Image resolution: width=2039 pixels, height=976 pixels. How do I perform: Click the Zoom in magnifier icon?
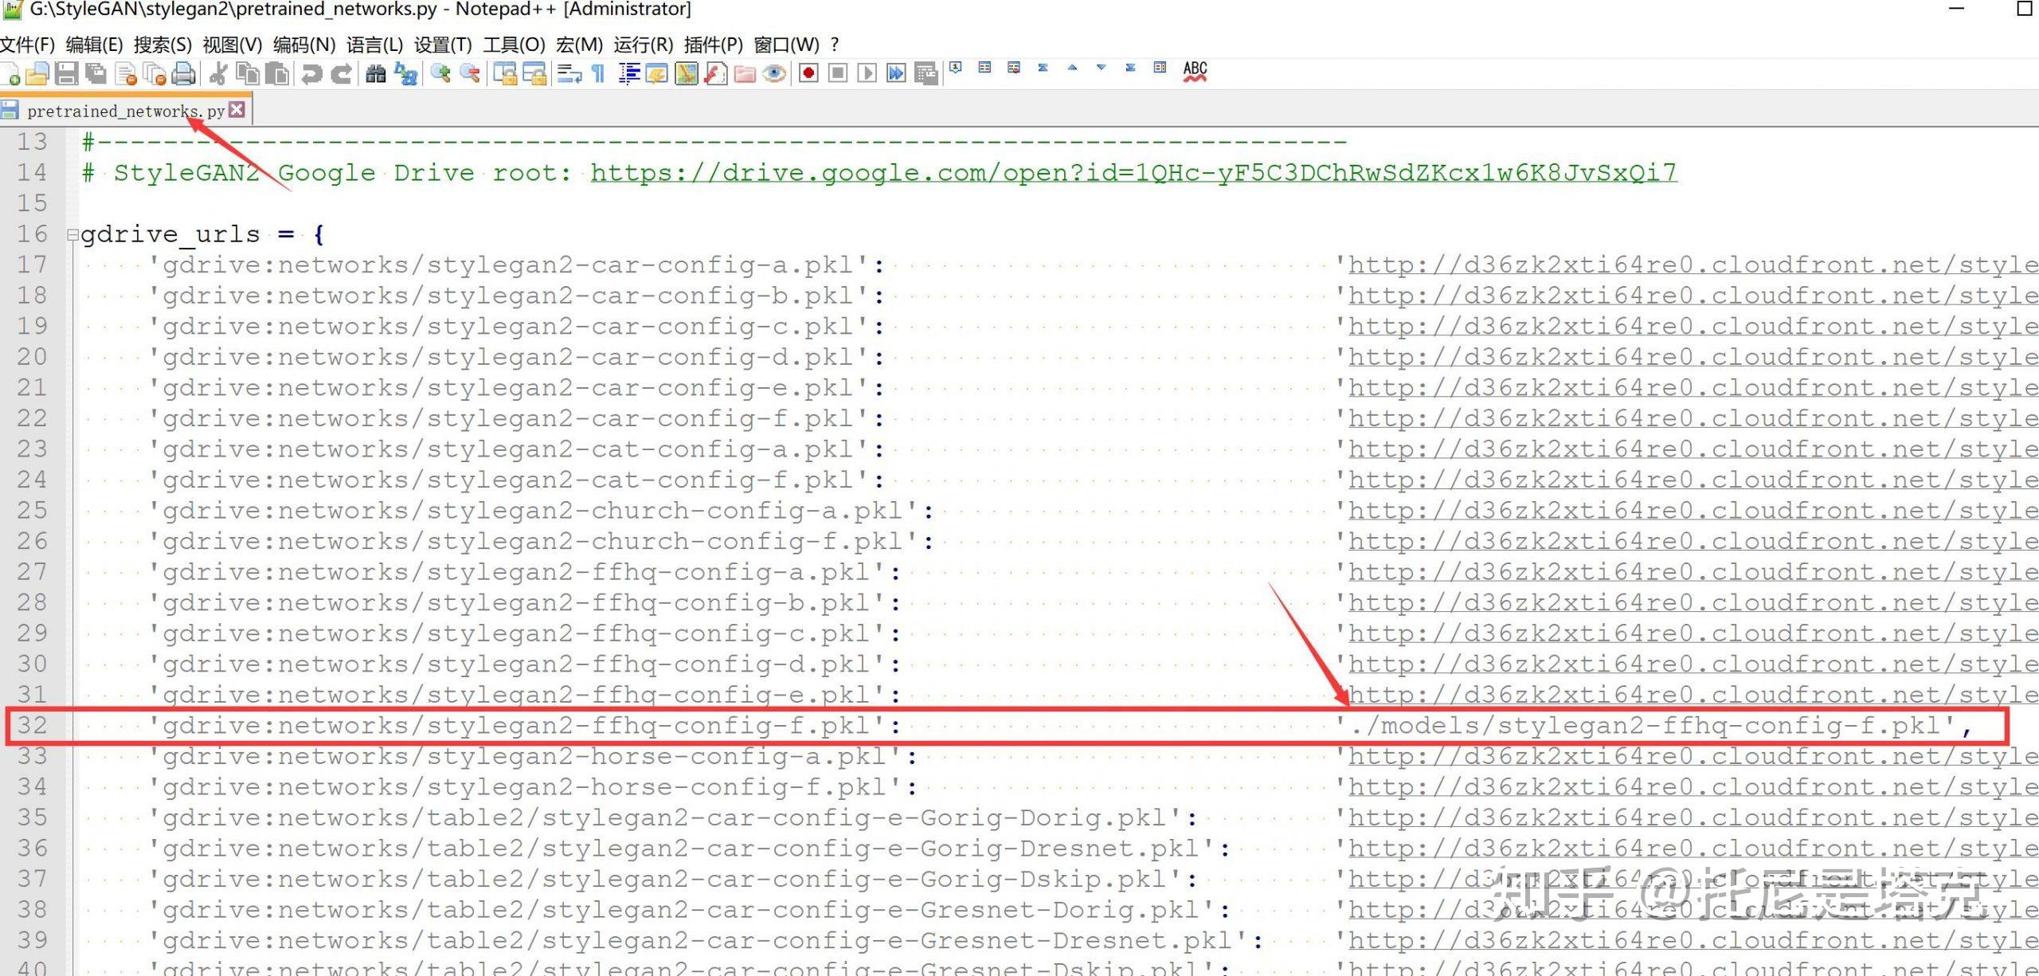[440, 74]
